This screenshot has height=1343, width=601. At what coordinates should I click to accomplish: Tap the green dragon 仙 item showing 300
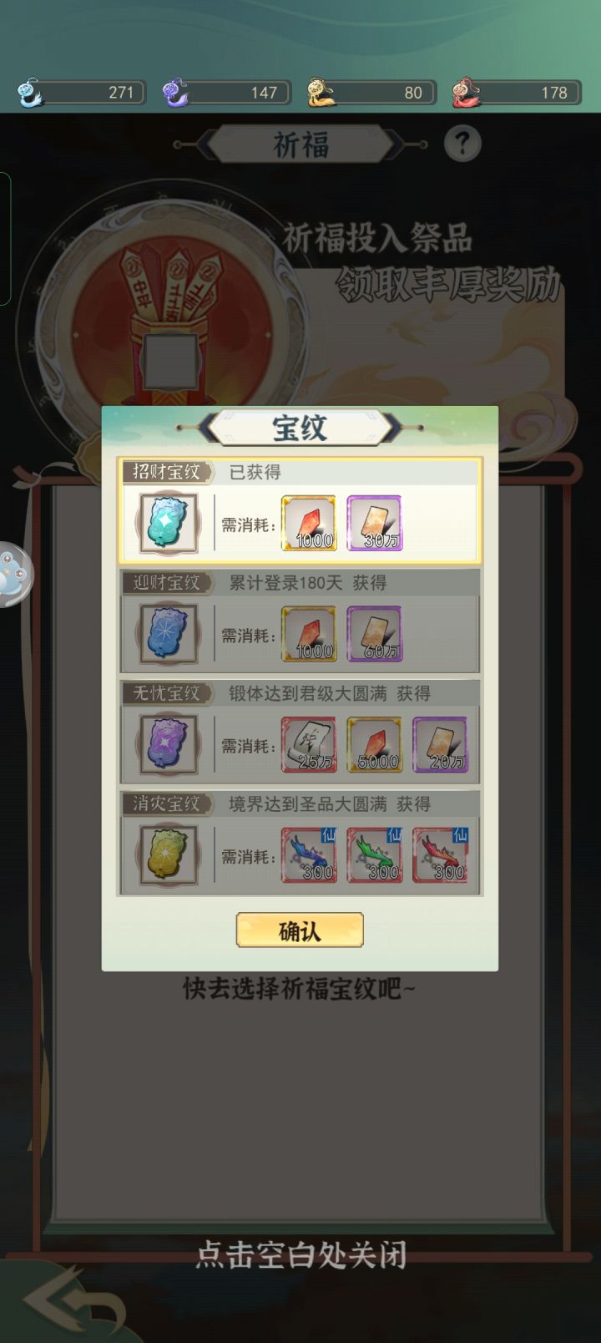point(375,855)
